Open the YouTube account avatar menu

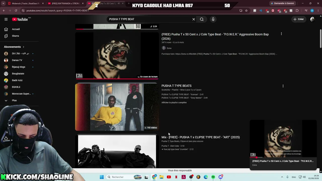312,19
